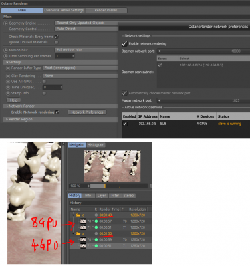250x266 pixels.
Task: Select the frame 71 thumbnail in the last history row
Action: [83, 246]
